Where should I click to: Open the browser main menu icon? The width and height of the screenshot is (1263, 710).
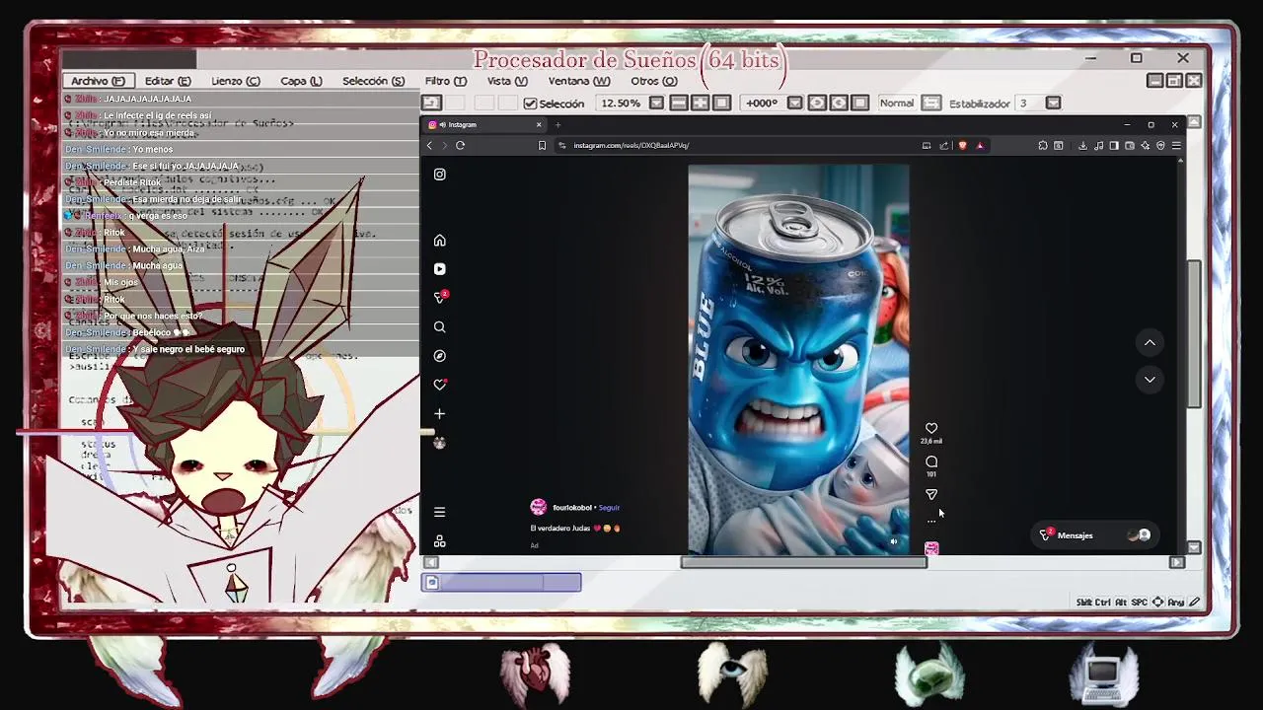click(1176, 145)
